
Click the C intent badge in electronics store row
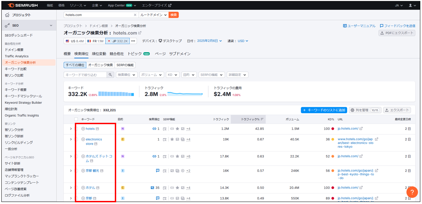[123, 139]
